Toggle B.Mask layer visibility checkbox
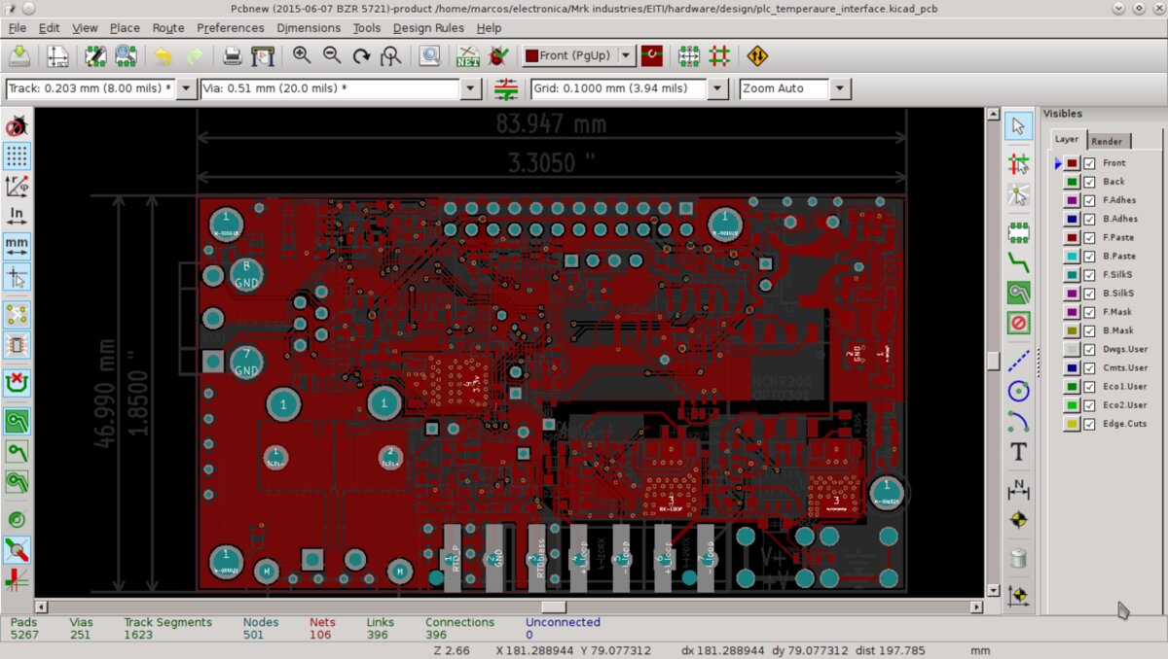The height and width of the screenshot is (659, 1168). (1090, 330)
